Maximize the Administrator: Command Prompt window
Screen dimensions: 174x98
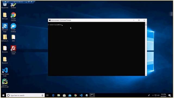click(x=139, y=20)
